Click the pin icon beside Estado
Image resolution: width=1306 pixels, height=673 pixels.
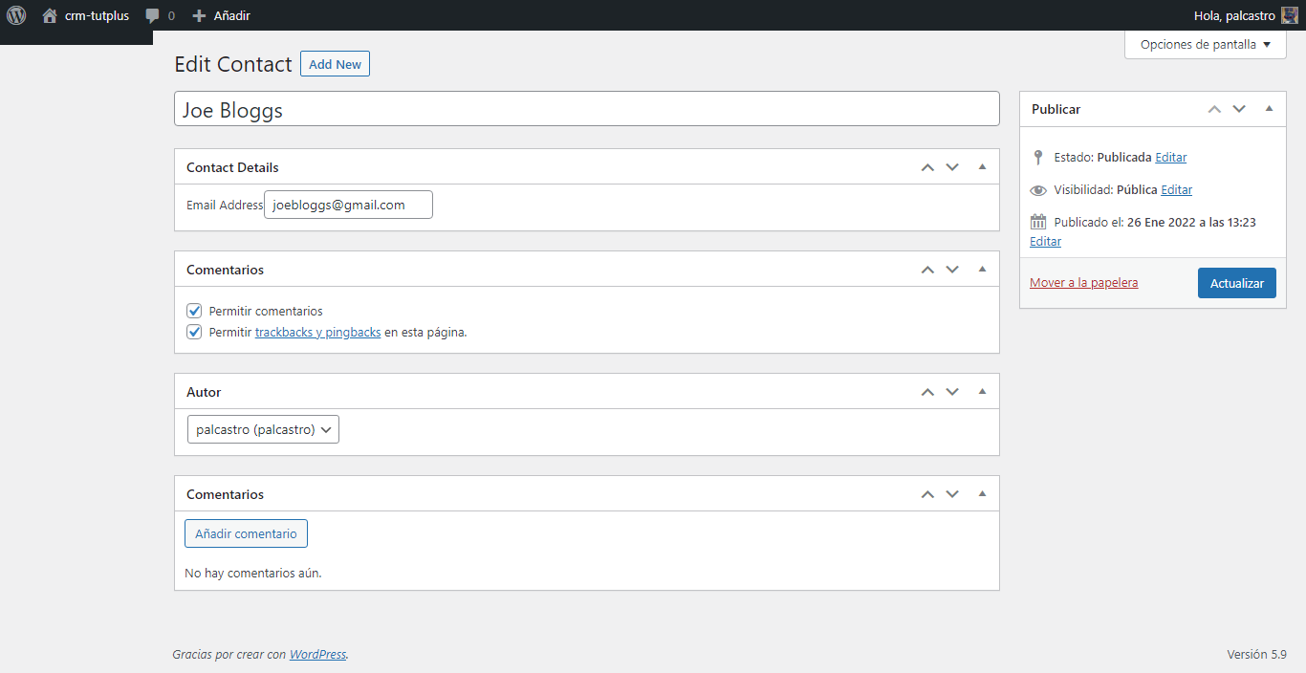point(1038,158)
